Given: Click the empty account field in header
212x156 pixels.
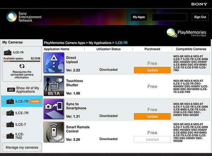Looking at the screenshot, I should (x=169, y=17).
